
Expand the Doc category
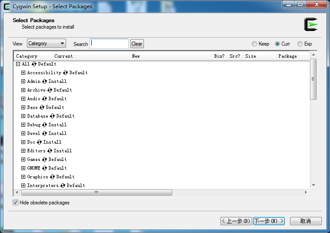point(23,142)
